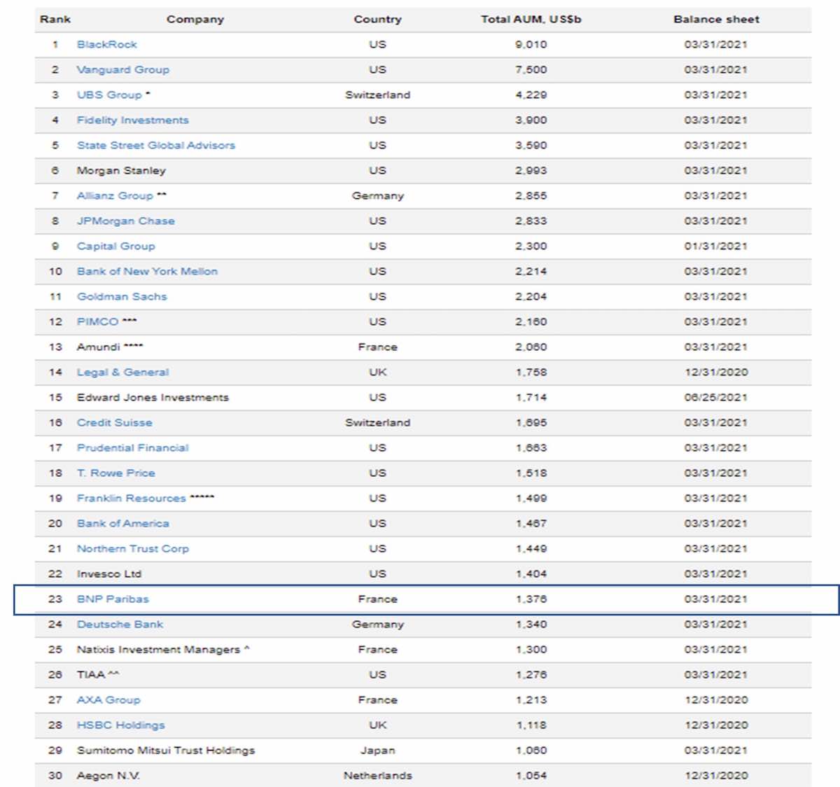This screenshot has width=840, height=787.
Task: Select State Street's AUM value 3,590
Action: tap(531, 145)
